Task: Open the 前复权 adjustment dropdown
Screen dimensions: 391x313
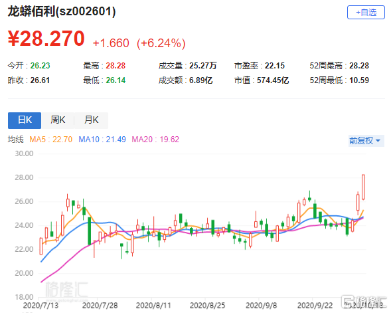Action: (x=366, y=141)
